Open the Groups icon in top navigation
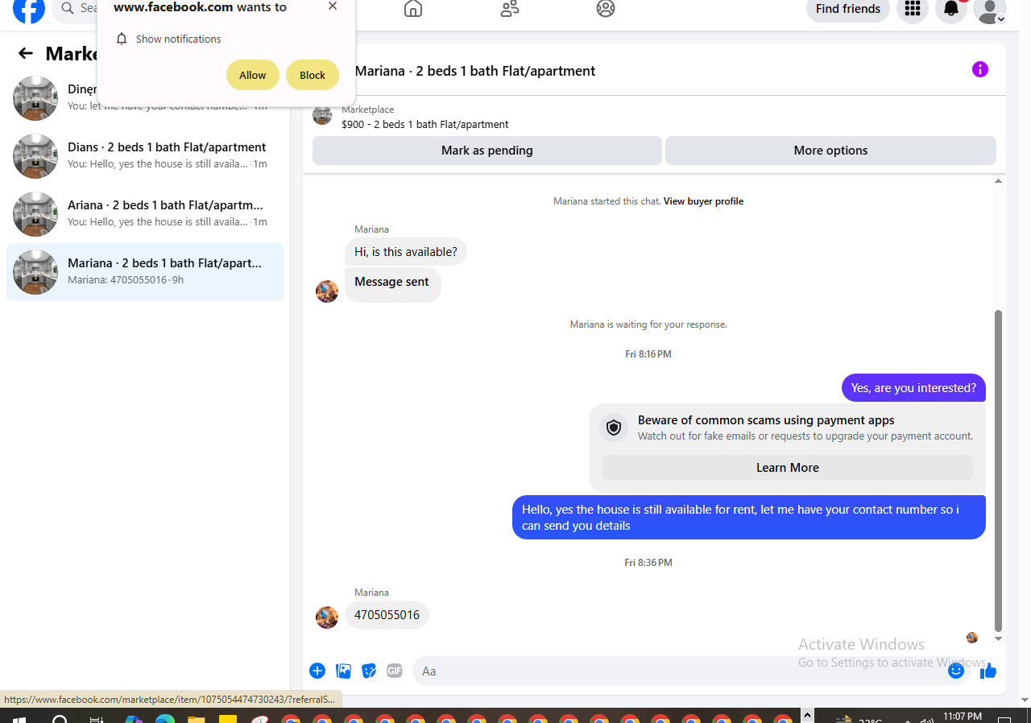The height and width of the screenshot is (723, 1031). [x=606, y=9]
